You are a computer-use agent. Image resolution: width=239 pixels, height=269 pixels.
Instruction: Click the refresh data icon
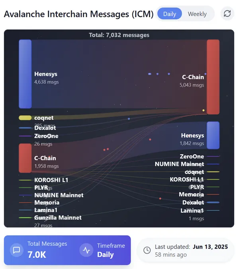point(227,14)
